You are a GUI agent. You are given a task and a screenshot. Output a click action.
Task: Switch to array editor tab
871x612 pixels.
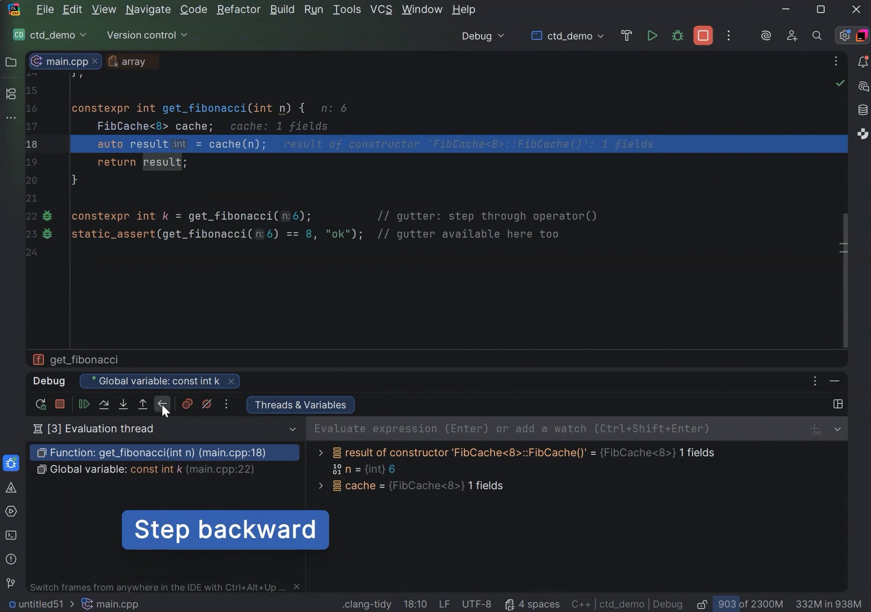(132, 61)
